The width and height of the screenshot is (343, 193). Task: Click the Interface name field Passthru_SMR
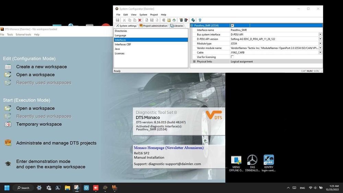coord(276,30)
